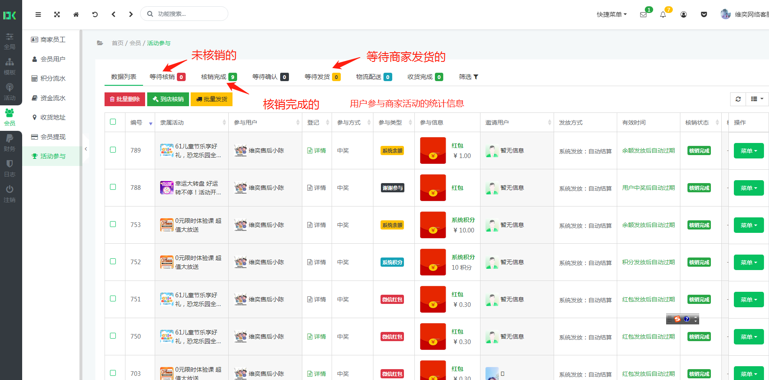This screenshot has width=769, height=380.
Task: Check the checkbox for row 789
Action: coord(113,150)
